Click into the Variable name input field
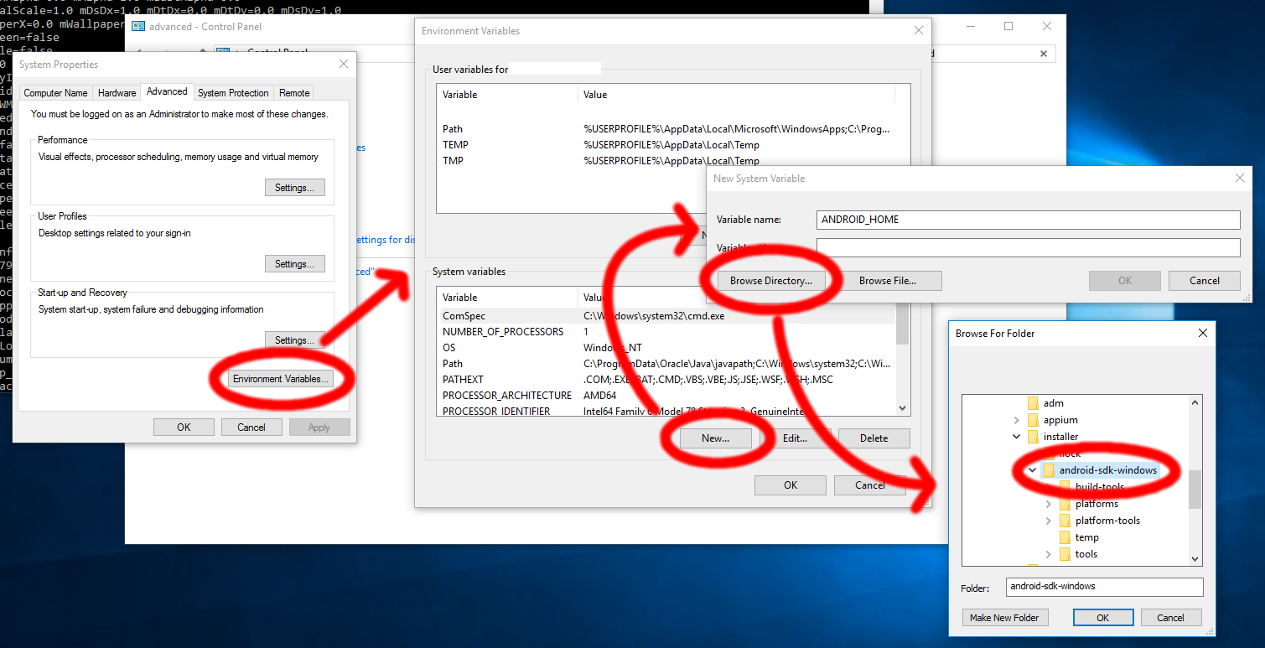1265x648 pixels. tap(1028, 220)
